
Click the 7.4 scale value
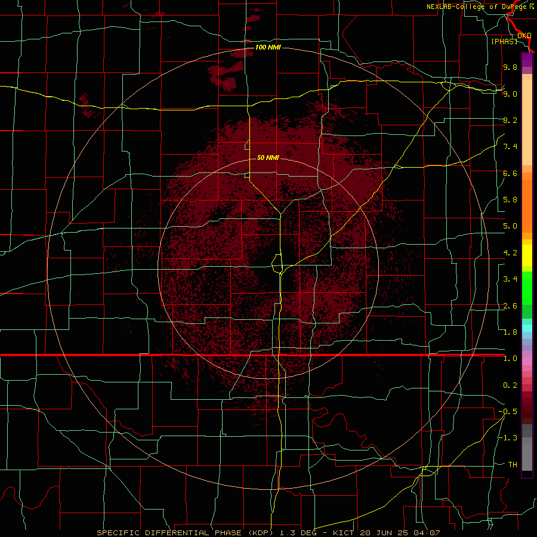pyautogui.click(x=510, y=147)
